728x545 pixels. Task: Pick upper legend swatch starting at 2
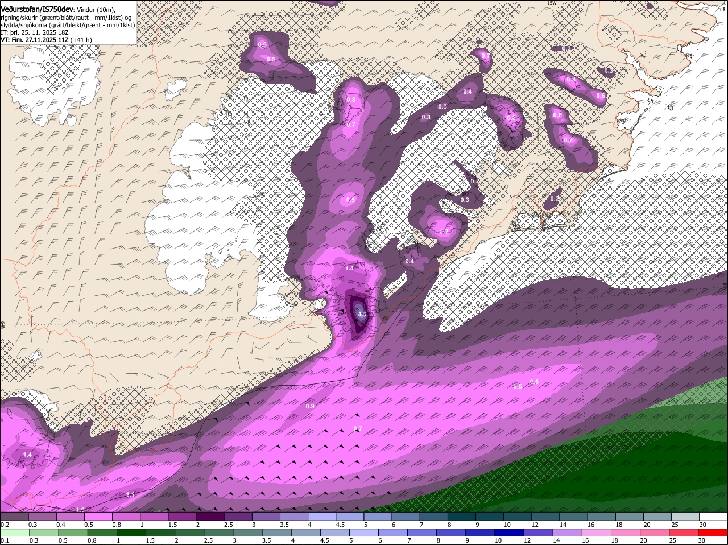[210, 517]
